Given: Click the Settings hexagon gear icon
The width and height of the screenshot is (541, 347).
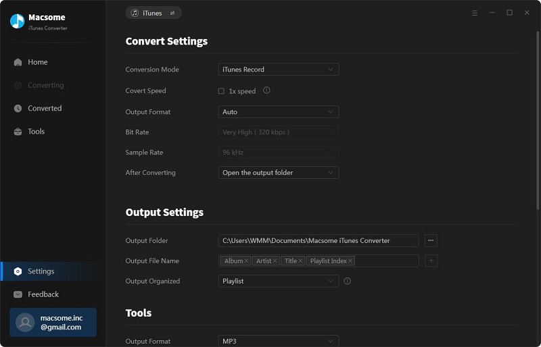Looking at the screenshot, I should tap(18, 271).
